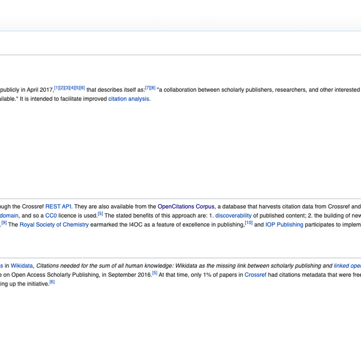
Task: Click the partially visible domain link
Action: point(9,216)
